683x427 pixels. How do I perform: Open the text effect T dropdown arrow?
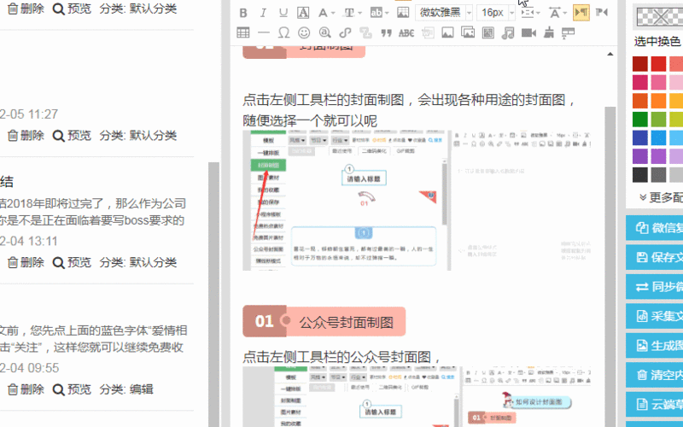point(359,14)
